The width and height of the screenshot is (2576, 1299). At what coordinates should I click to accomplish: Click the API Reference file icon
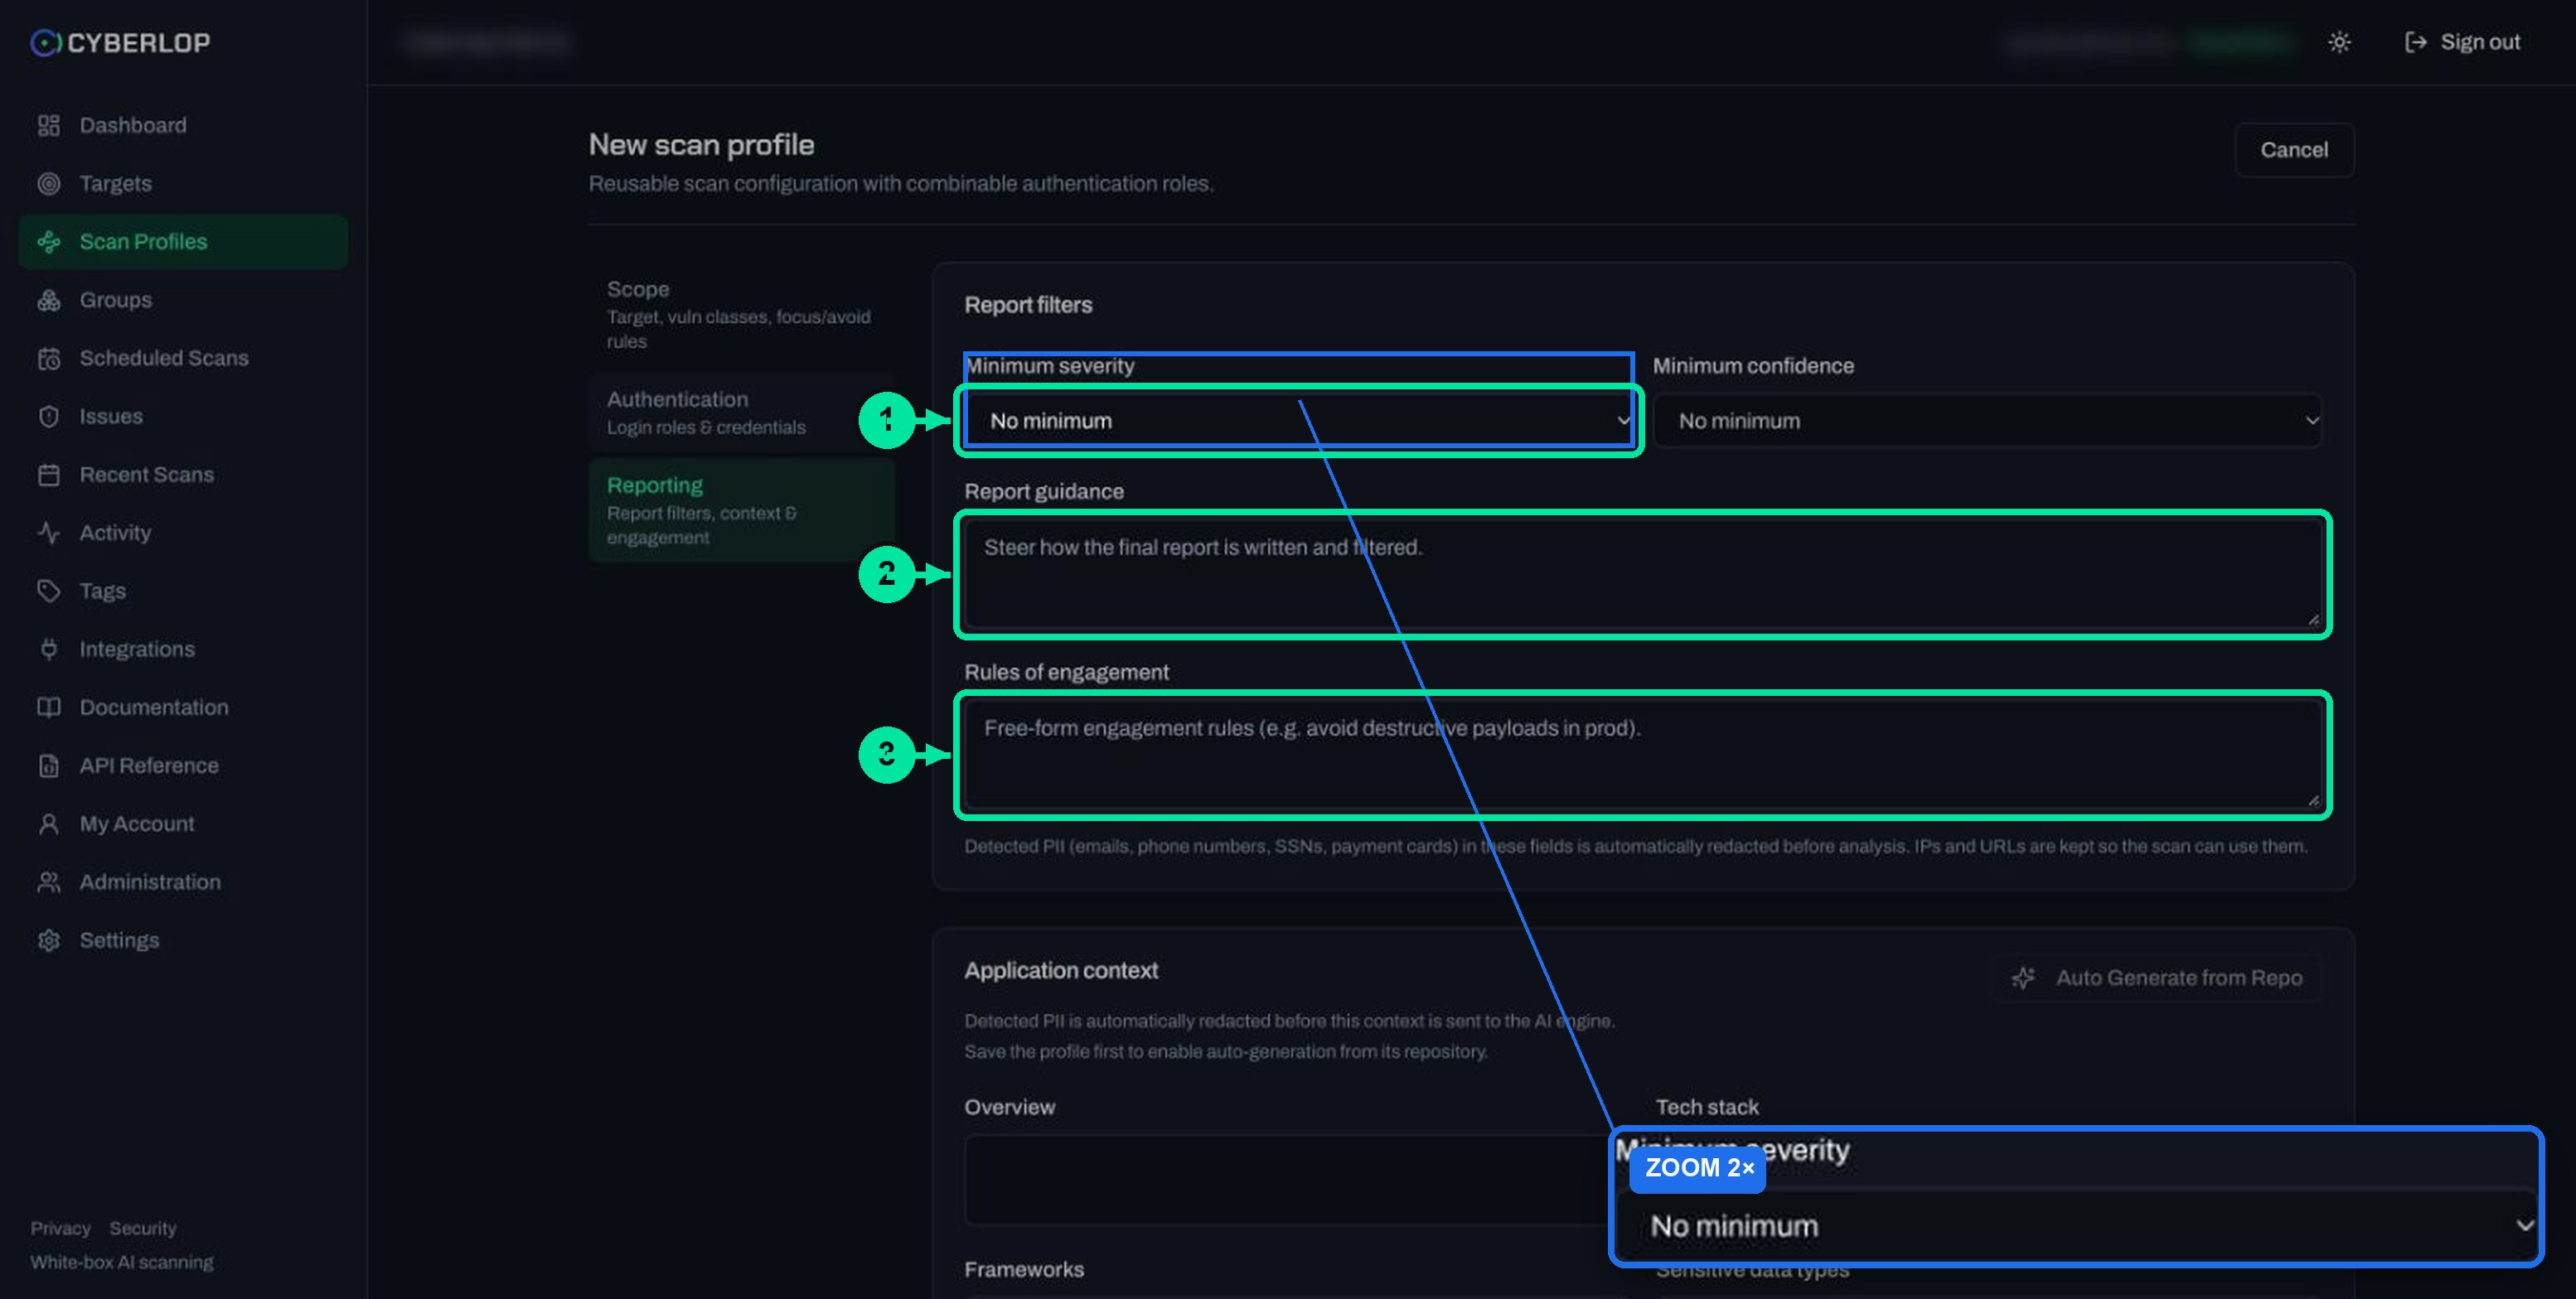tap(48, 766)
